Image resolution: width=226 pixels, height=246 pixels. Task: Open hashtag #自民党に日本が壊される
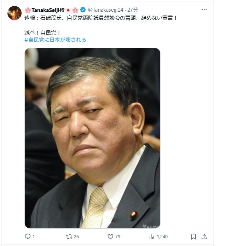55,40
